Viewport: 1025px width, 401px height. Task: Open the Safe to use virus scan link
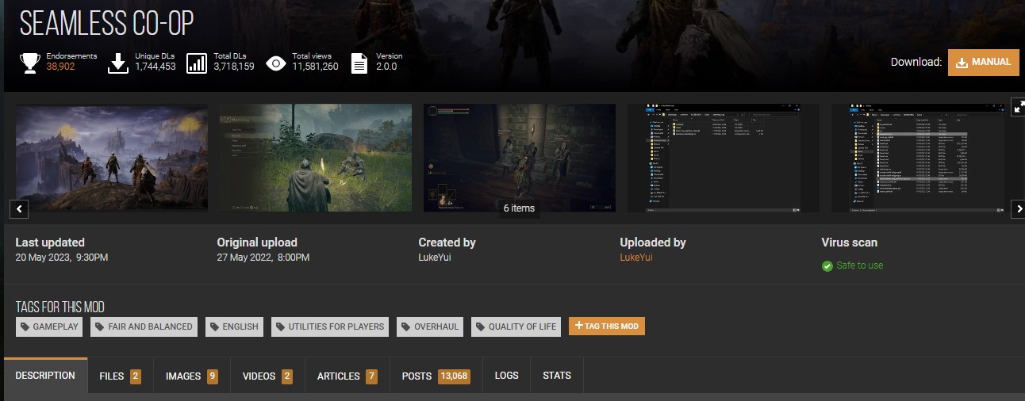859,265
